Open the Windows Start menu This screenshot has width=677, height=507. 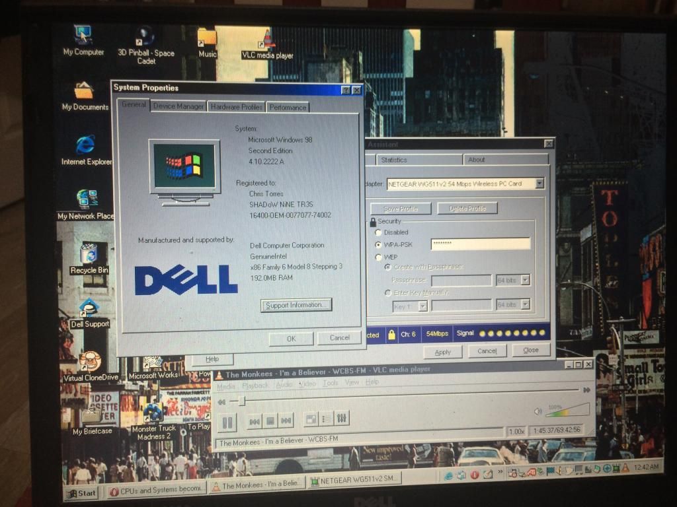(81, 493)
